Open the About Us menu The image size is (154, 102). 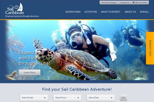[130, 12]
